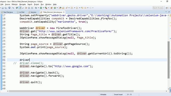The width and height of the screenshot is (171, 96).
Task: Click the New Java Package icon
Action: [x=52, y=8]
